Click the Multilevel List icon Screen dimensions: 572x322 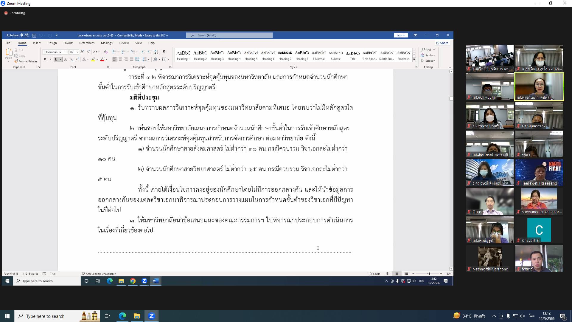(133, 52)
